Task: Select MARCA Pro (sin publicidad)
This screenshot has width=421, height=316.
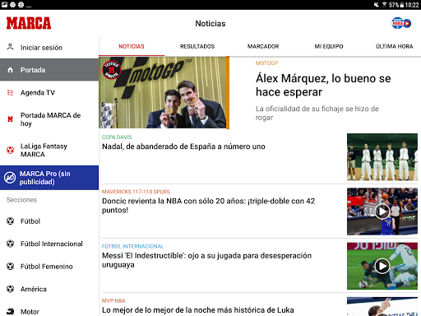Action: (49, 178)
